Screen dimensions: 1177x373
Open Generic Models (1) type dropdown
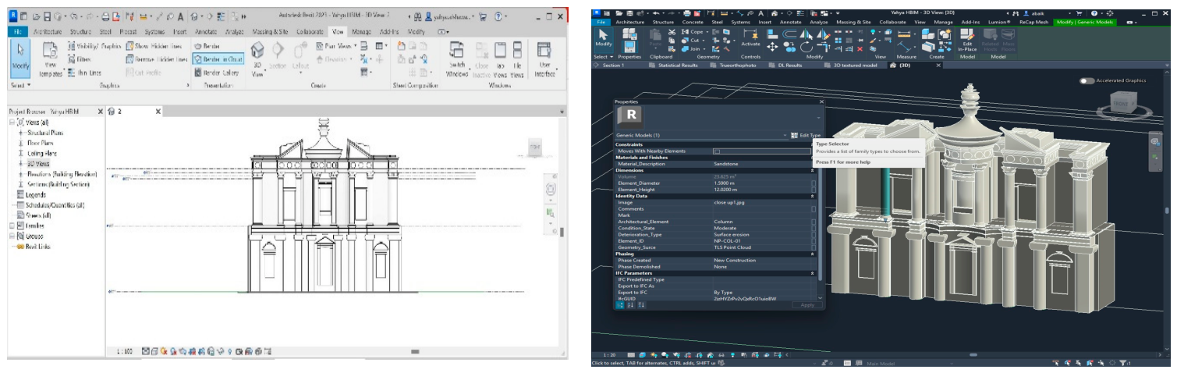702,135
